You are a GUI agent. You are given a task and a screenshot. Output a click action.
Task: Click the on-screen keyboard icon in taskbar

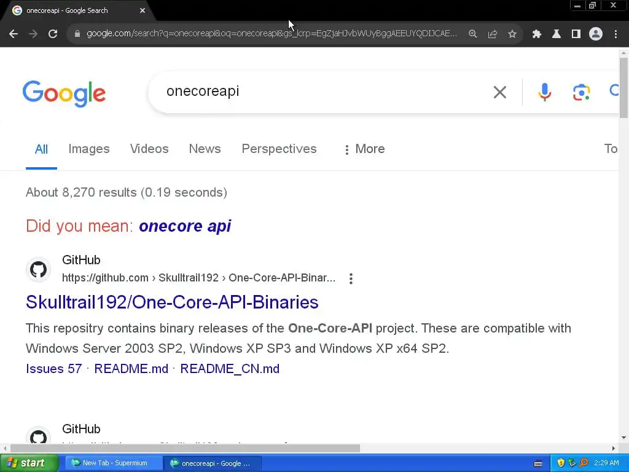coord(538,463)
